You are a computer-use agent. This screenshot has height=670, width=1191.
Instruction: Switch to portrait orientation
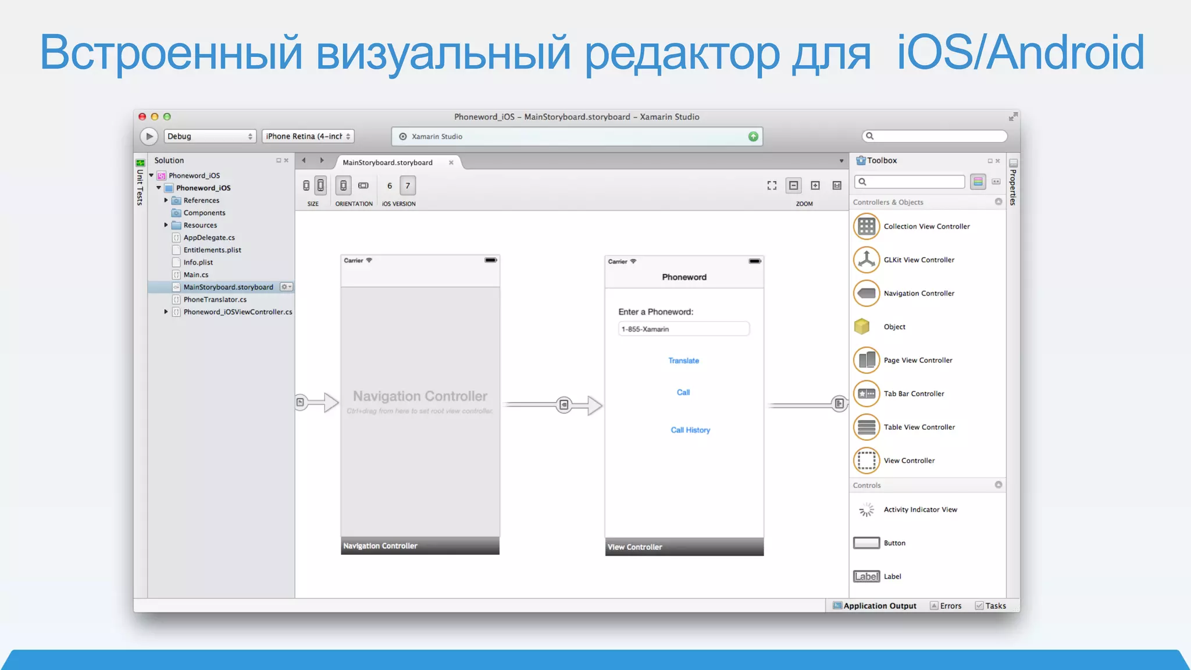344,186
